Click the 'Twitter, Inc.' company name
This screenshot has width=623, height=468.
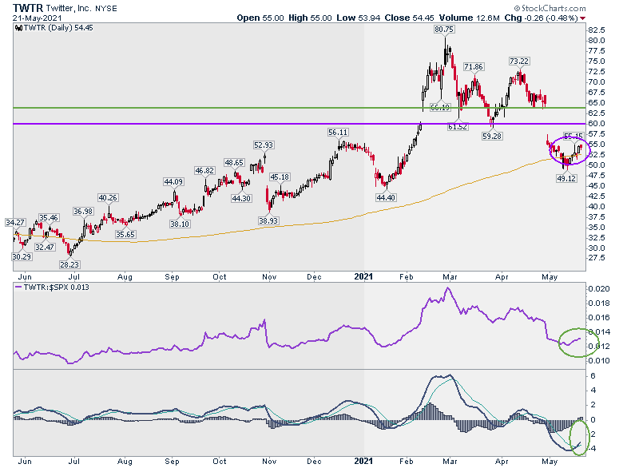pos(69,8)
